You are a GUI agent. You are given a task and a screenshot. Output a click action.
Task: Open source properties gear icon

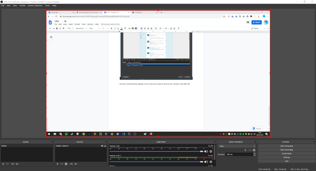click(x=66, y=164)
